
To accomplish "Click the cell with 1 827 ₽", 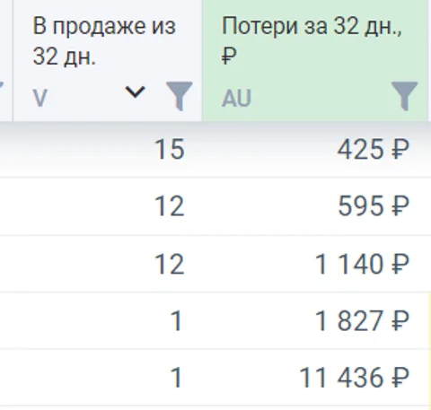I will click(x=362, y=321).
